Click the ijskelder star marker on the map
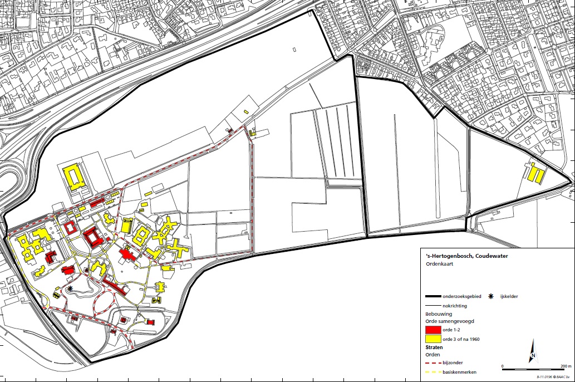The image size is (575, 382). coord(70,288)
